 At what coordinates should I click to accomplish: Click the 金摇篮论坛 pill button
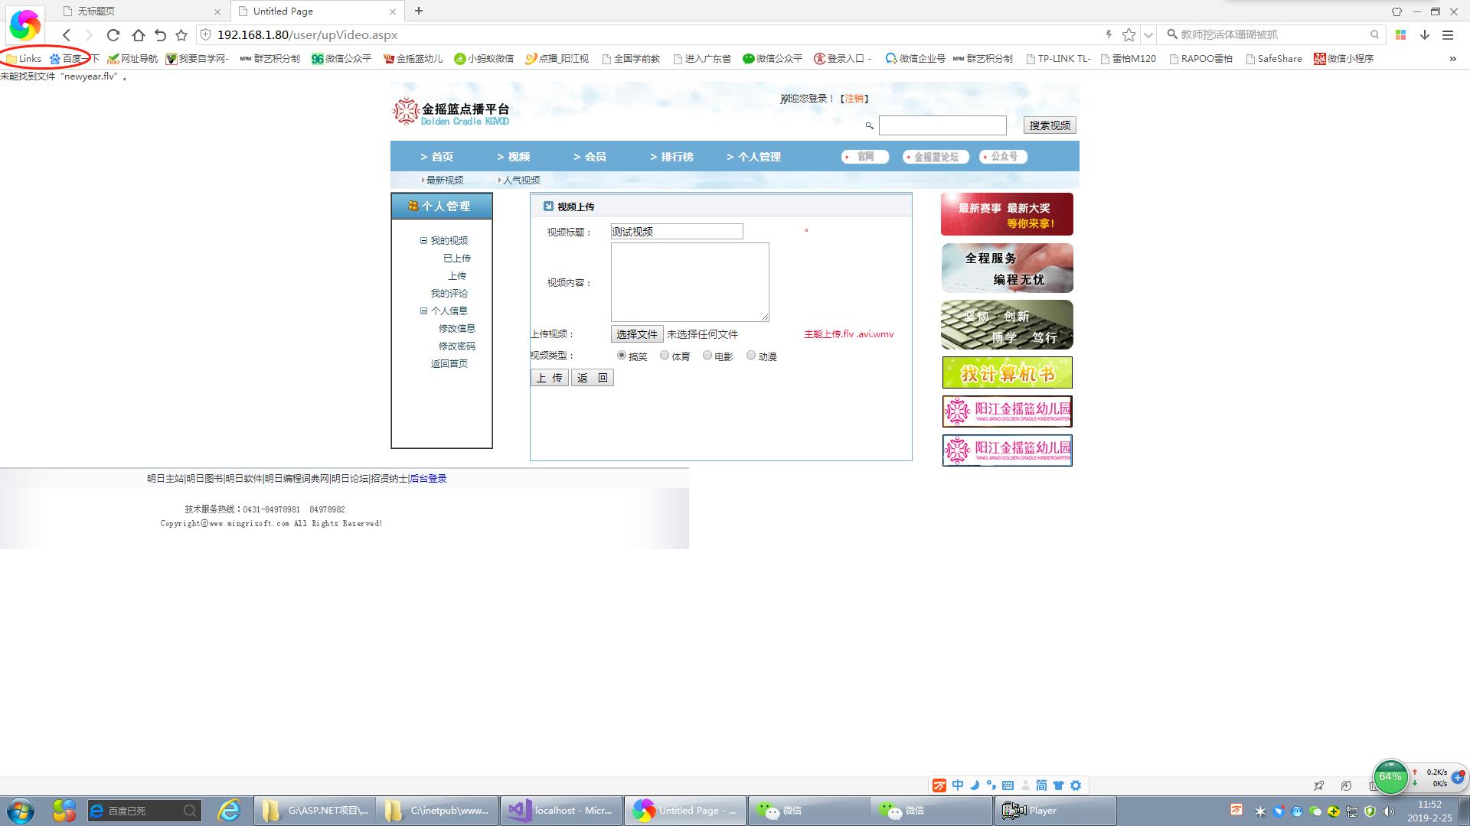coord(936,157)
